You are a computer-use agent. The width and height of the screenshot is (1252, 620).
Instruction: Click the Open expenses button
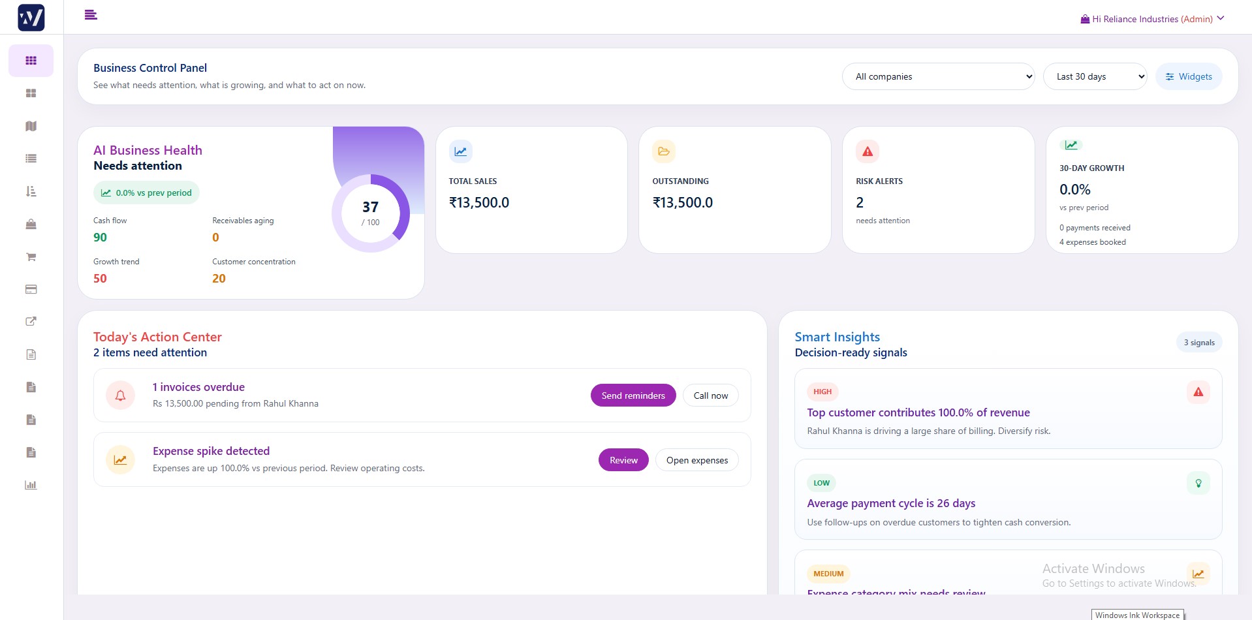pos(697,460)
